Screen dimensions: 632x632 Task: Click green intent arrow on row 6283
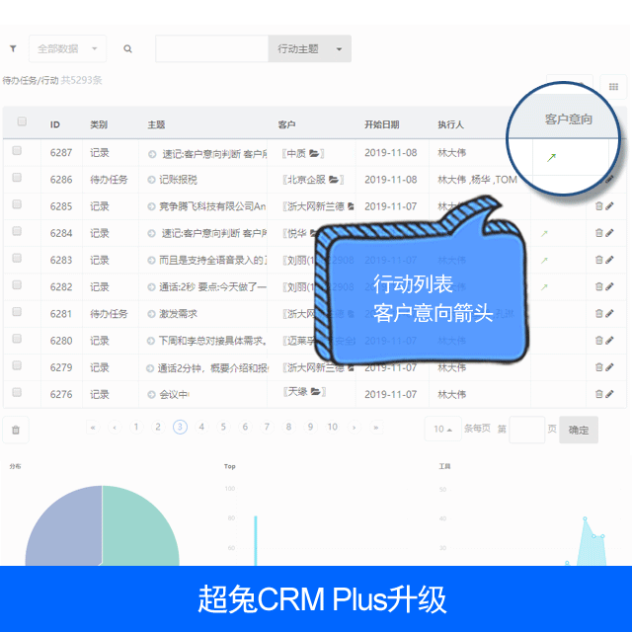point(544,260)
